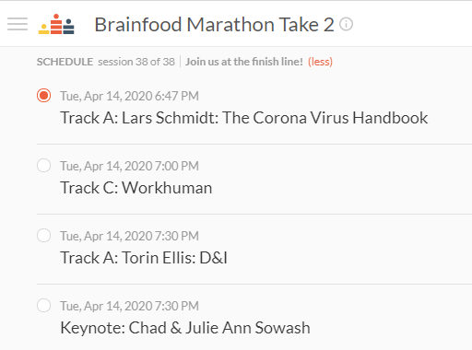The height and width of the screenshot is (350, 472).
Task: Open the 'Track A: Torin Ellis: D&I' session
Action: [x=144, y=258]
